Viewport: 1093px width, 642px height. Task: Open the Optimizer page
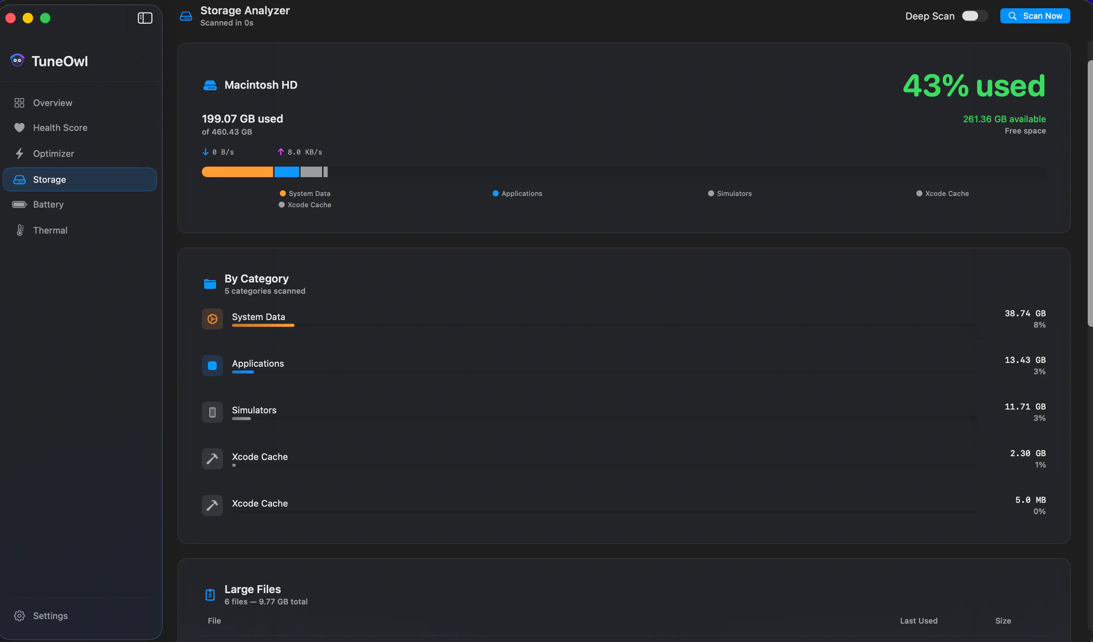(80, 153)
